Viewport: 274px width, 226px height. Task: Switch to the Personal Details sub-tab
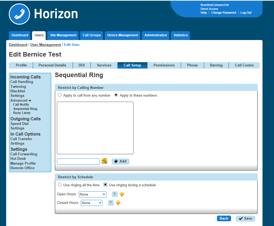tap(52, 65)
